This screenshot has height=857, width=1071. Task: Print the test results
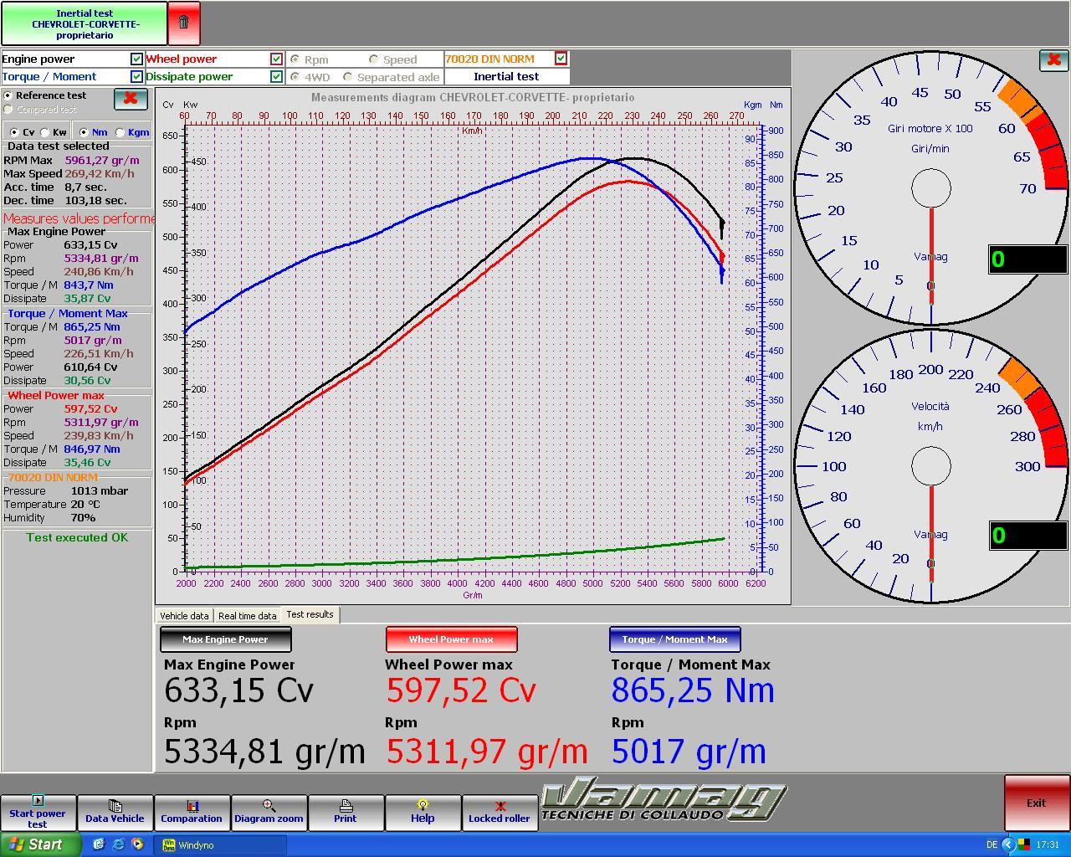[x=346, y=812]
